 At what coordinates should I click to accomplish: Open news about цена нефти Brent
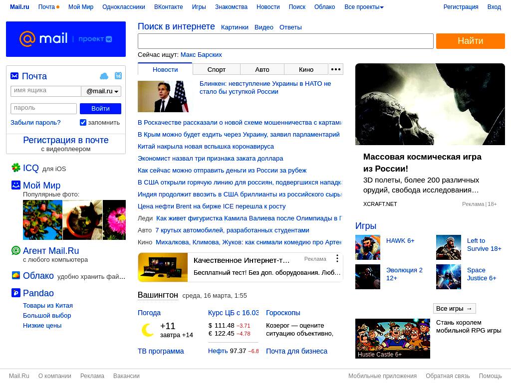click(x=212, y=206)
